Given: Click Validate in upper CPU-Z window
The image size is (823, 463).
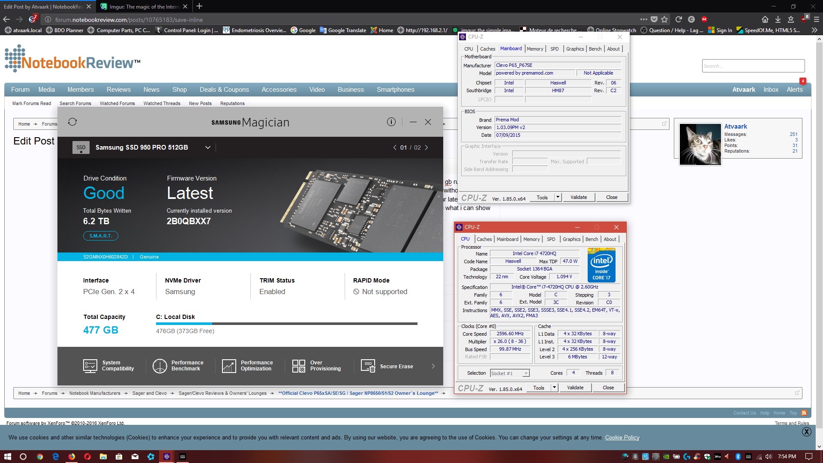Looking at the screenshot, I should click(579, 197).
